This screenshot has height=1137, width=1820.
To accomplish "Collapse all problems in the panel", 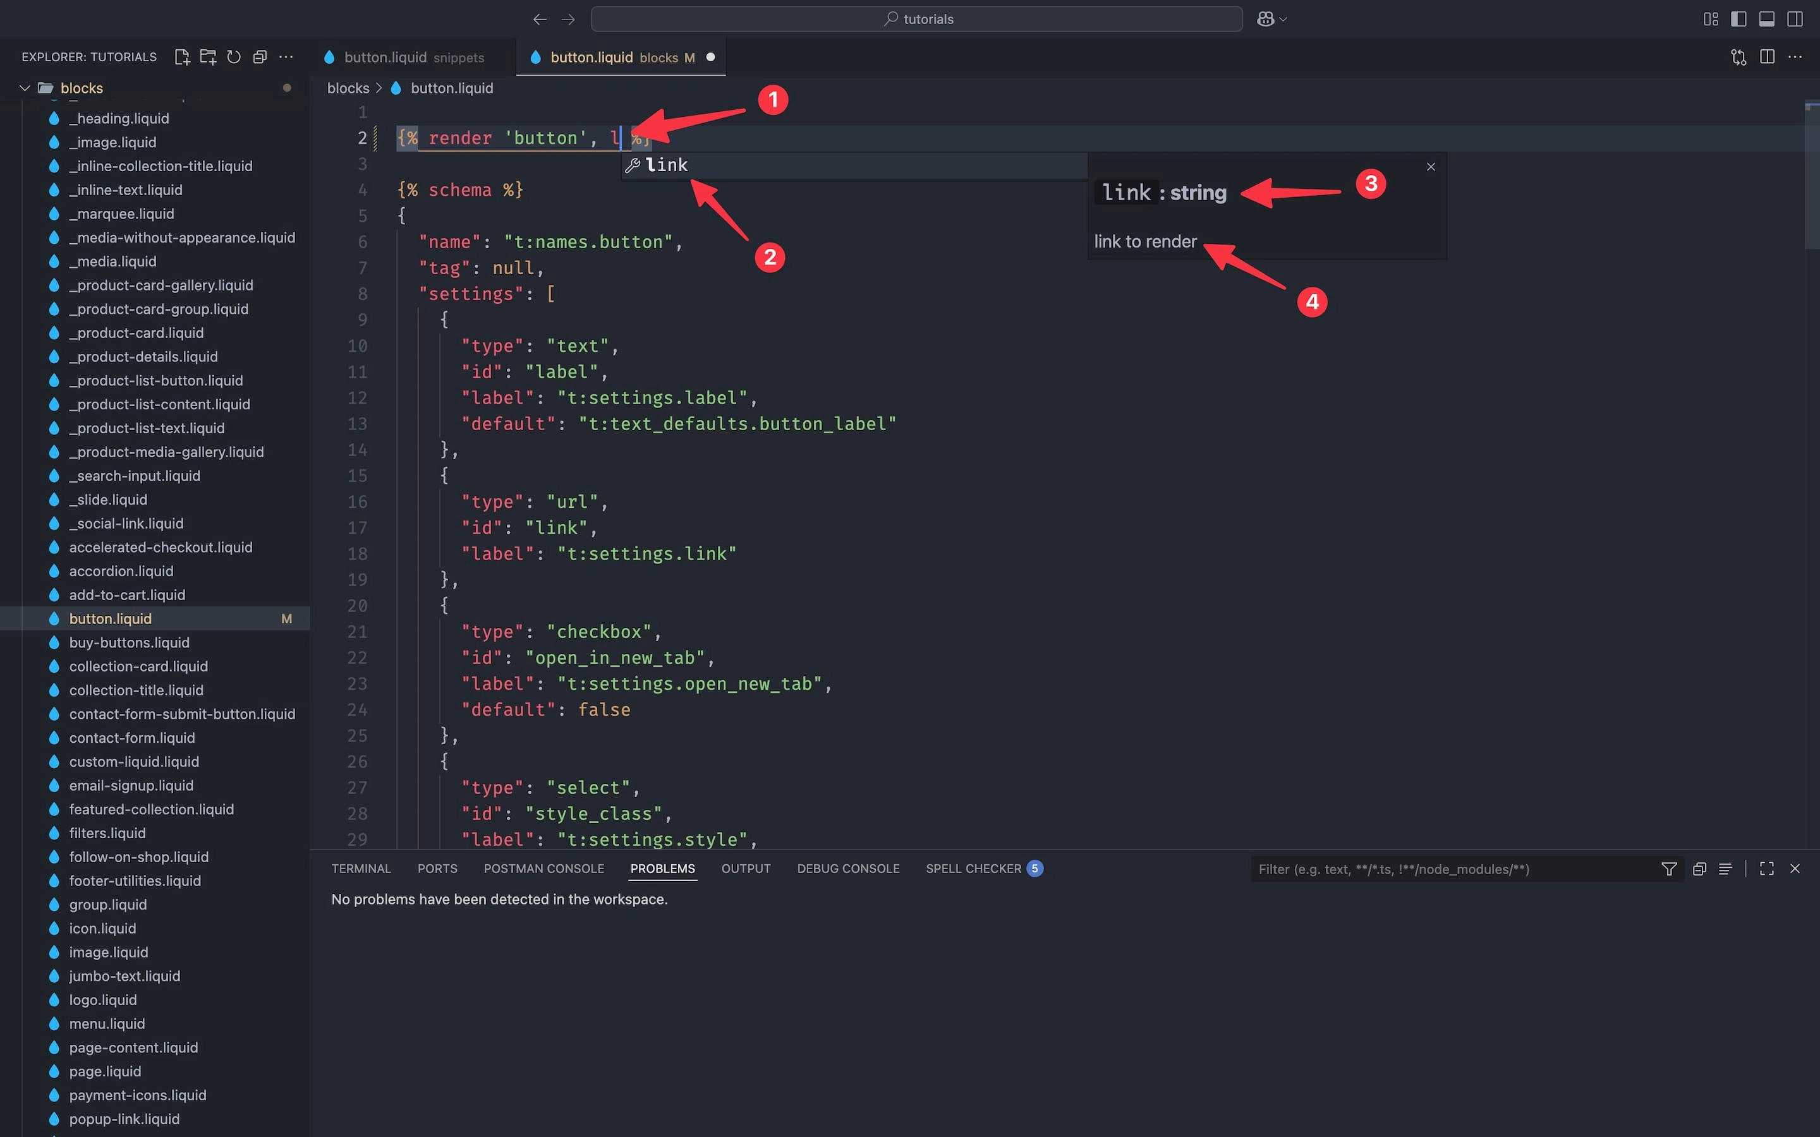I will pyautogui.click(x=1699, y=869).
